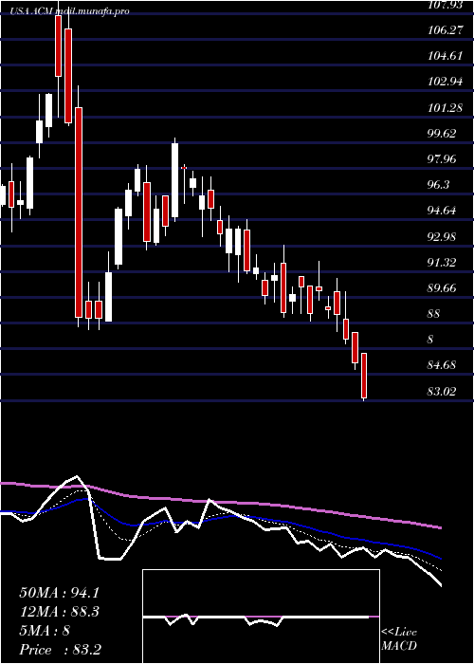Screen dimensions: 474x664
Task: Click the USA ACM mdil.munafa.pro watermark title
Action: tap(70, 11)
